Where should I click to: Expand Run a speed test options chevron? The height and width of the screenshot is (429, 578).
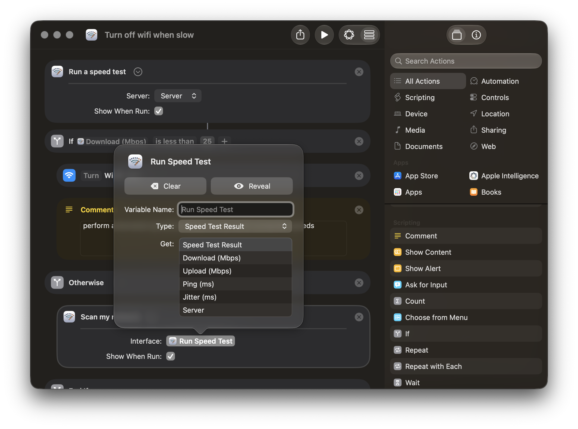(138, 72)
